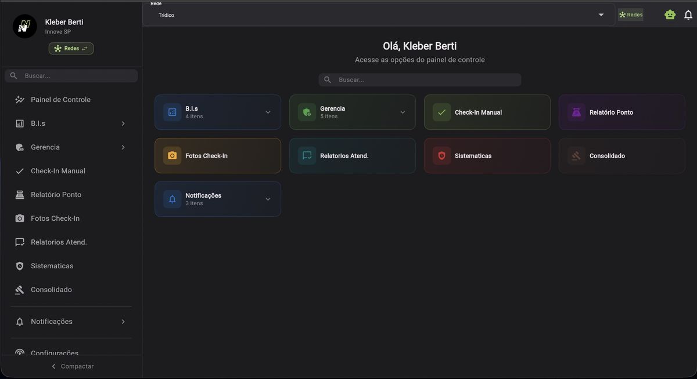This screenshot has width=697, height=379.
Task: Expand Notificações in the sidebar
Action: (123, 321)
